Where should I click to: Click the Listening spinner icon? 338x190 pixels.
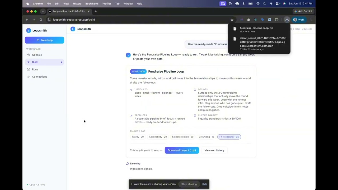[127, 164]
